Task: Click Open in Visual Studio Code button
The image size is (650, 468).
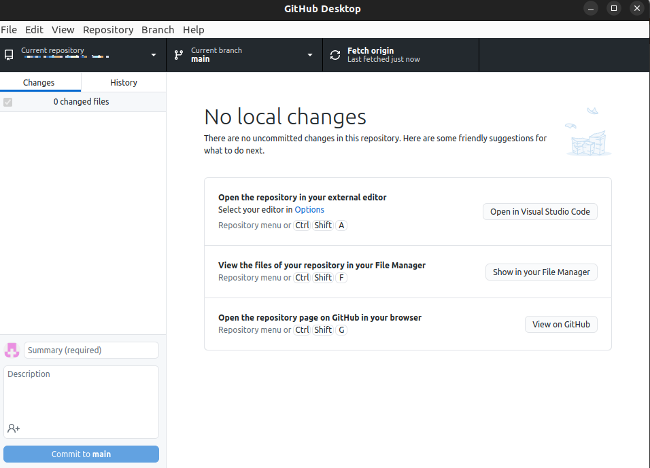Action: (x=540, y=212)
